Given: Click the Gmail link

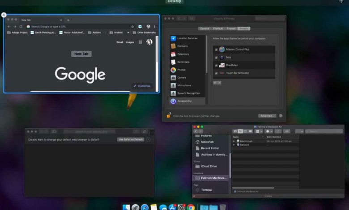Looking at the screenshot, I should coord(120,42).
